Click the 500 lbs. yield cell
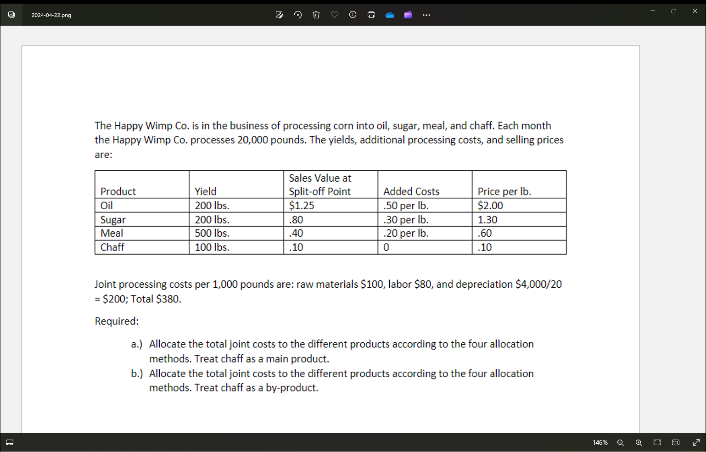The width and height of the screenshot is (706, 452). 236,233
